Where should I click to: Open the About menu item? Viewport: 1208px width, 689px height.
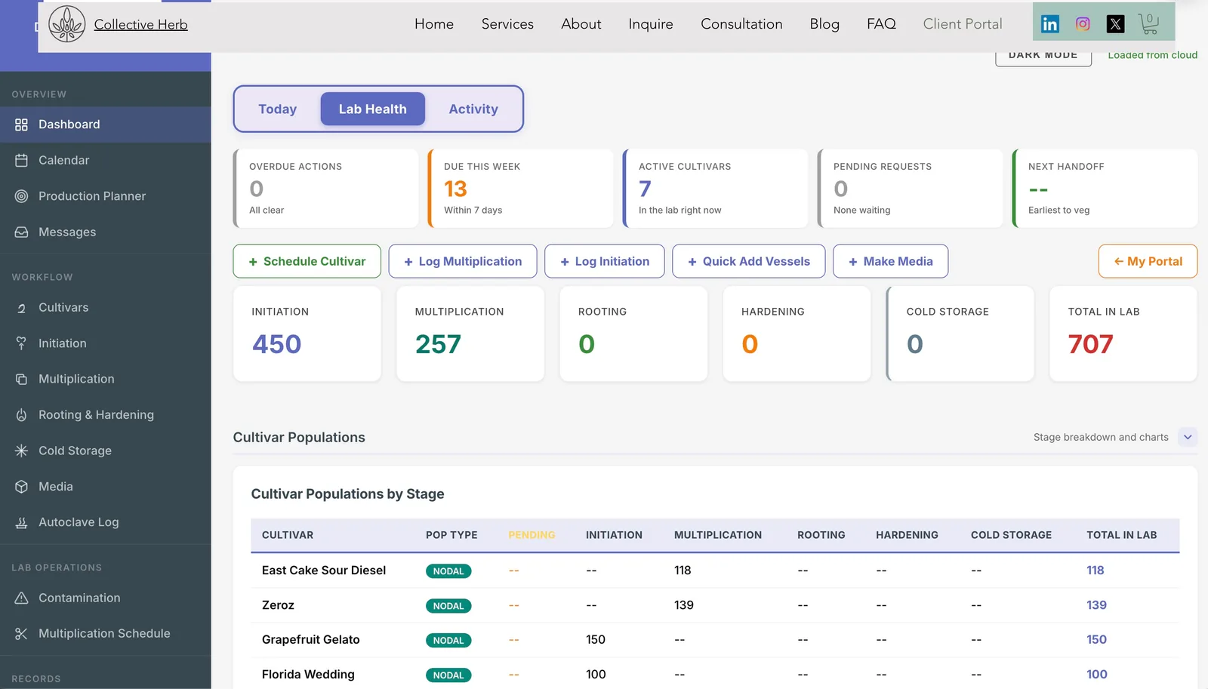click(x=581, y=24)
